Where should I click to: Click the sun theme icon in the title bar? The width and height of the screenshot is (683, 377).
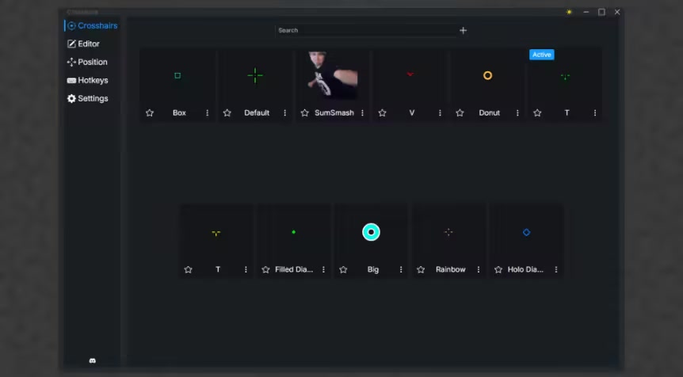click(x=569, y=12)
